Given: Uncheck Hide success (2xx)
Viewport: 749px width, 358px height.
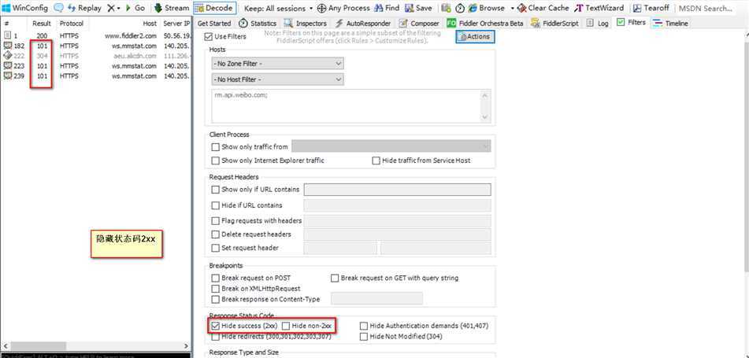Looking at the screenshot, I should tap(216, 326).
